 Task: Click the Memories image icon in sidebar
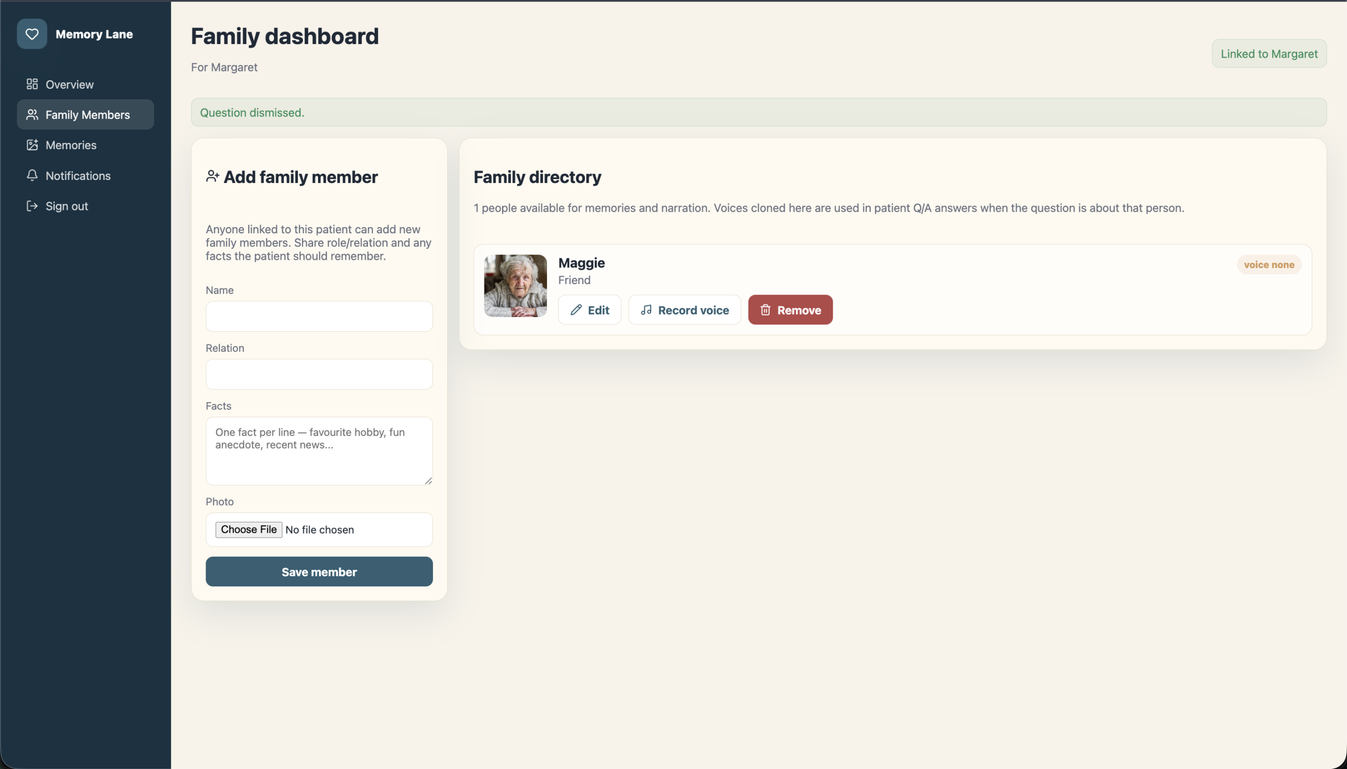point(32,145)
